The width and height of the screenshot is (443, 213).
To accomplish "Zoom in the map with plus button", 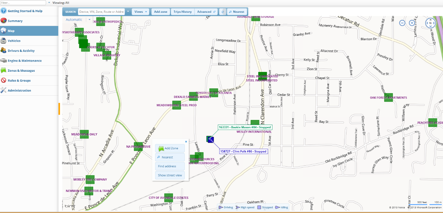I will coord(412,23).
